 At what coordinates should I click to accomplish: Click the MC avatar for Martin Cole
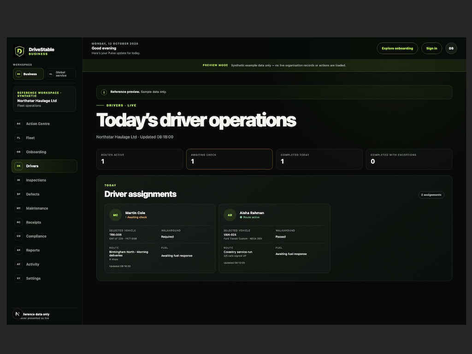click(x=115, y=215)
